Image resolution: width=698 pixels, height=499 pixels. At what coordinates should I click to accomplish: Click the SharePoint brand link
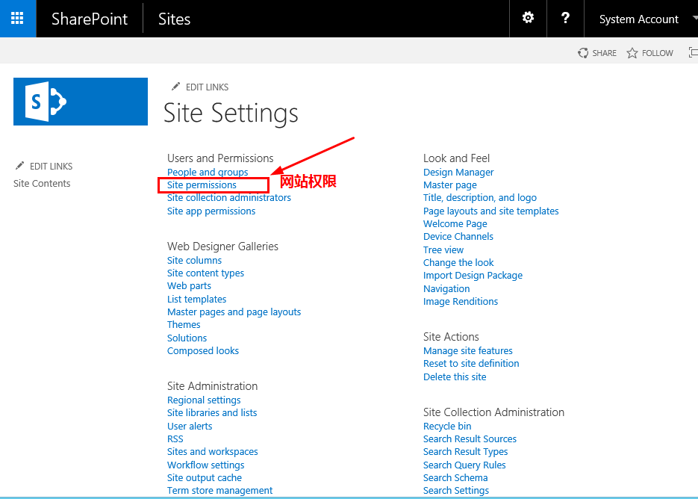pyautogui.click(x=90, y=19)
